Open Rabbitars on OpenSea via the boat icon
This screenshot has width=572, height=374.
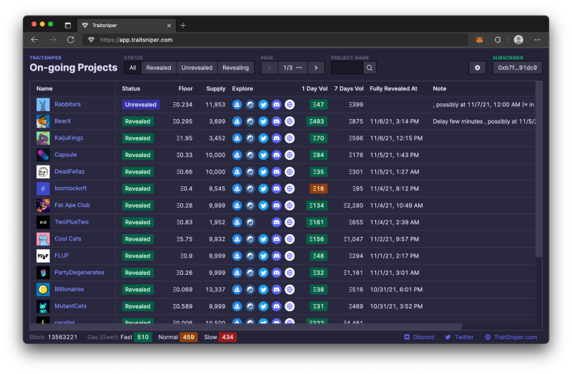(x=237, y=104)
